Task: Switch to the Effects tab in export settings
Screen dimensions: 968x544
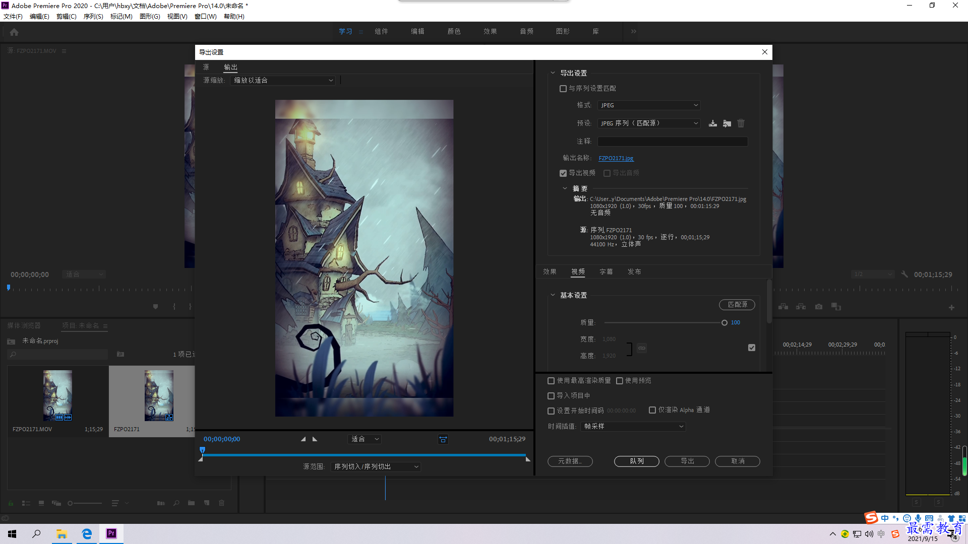Action: (550, 271)
